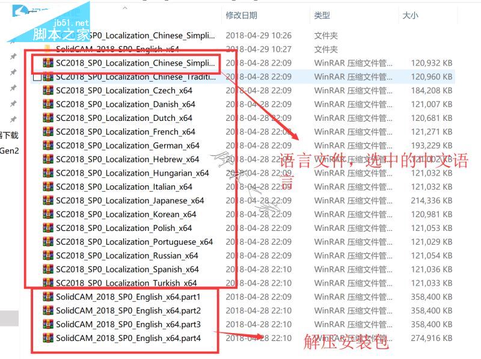Screen dimensions: 481x359
Task: Select the Localization_Danish_x64 WinRAR icon
Action: coord(48,104)
